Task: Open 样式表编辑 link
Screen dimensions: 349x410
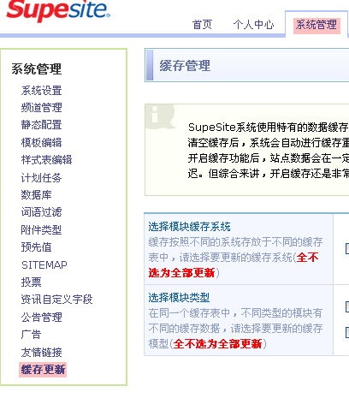Action: pos(46,160)
